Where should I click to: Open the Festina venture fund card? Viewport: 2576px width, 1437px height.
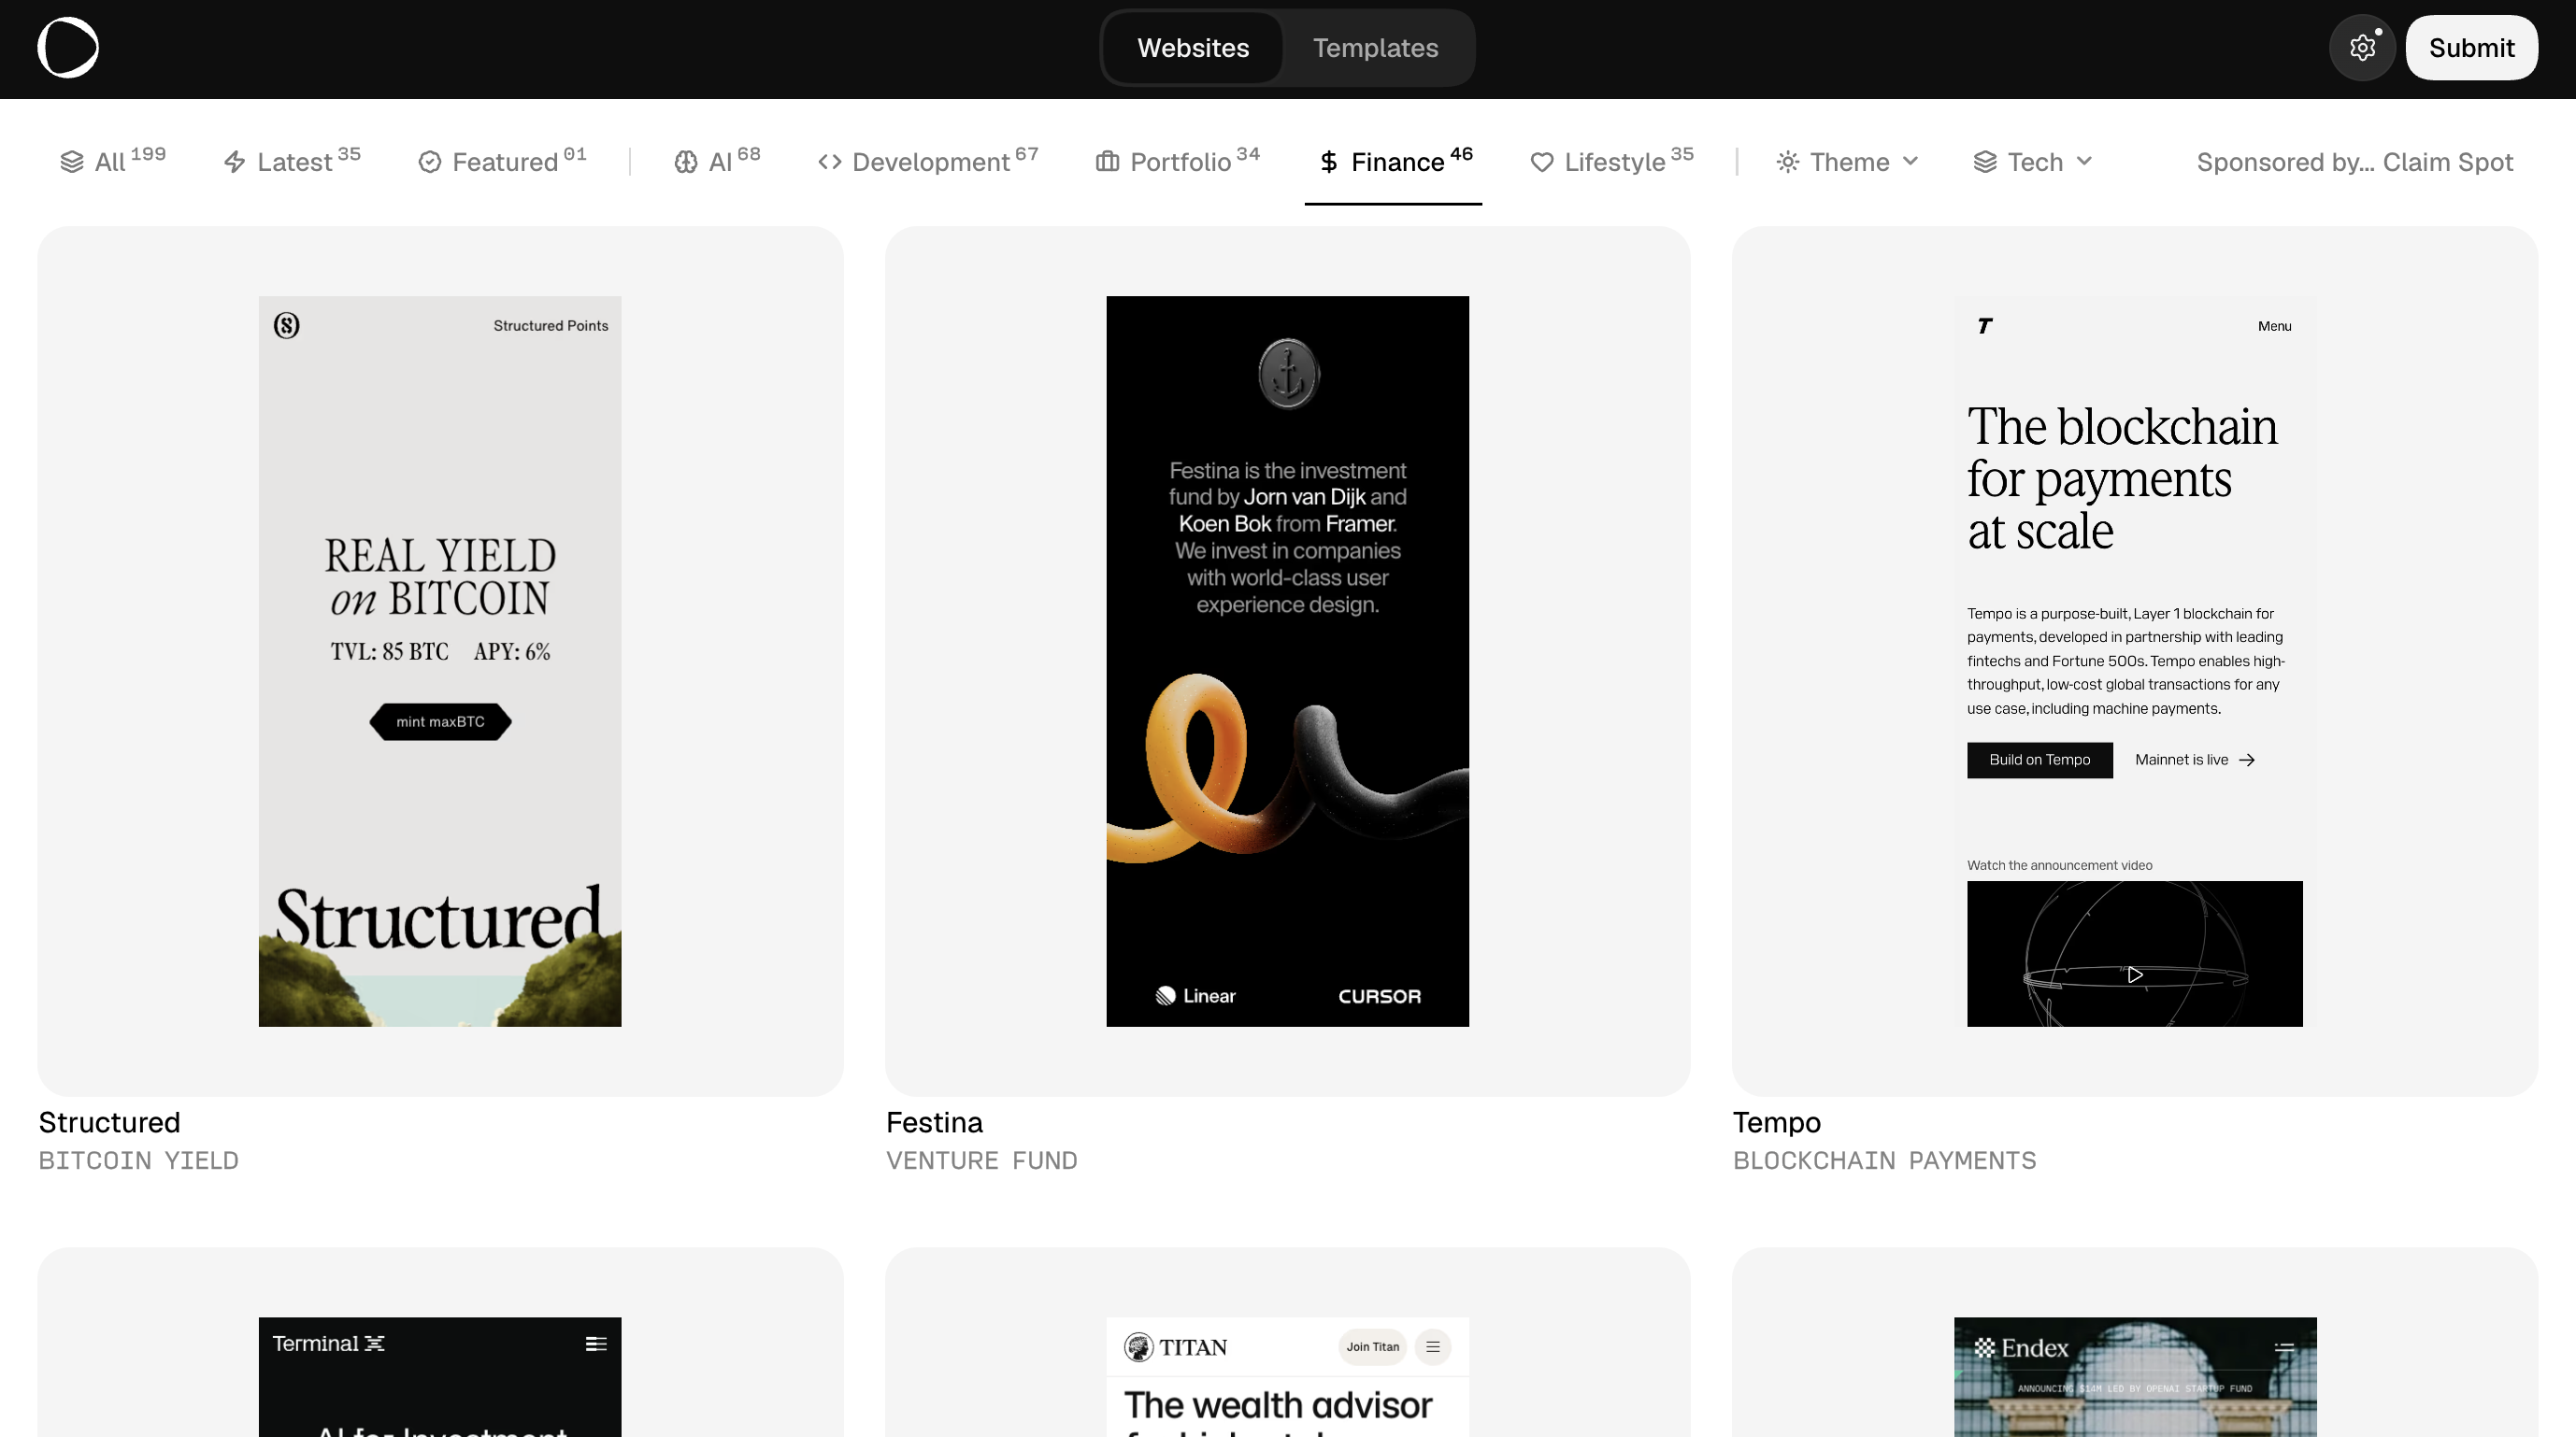pos(1287,662)
